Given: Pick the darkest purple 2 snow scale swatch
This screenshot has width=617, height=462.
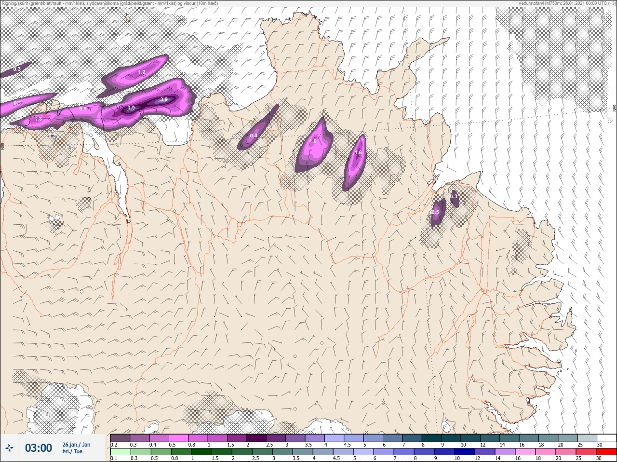Looking at the screenshot, I should (256, 438).
